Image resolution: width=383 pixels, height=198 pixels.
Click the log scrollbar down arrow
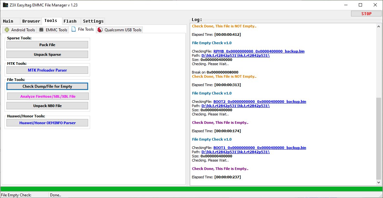coord(378,183)
